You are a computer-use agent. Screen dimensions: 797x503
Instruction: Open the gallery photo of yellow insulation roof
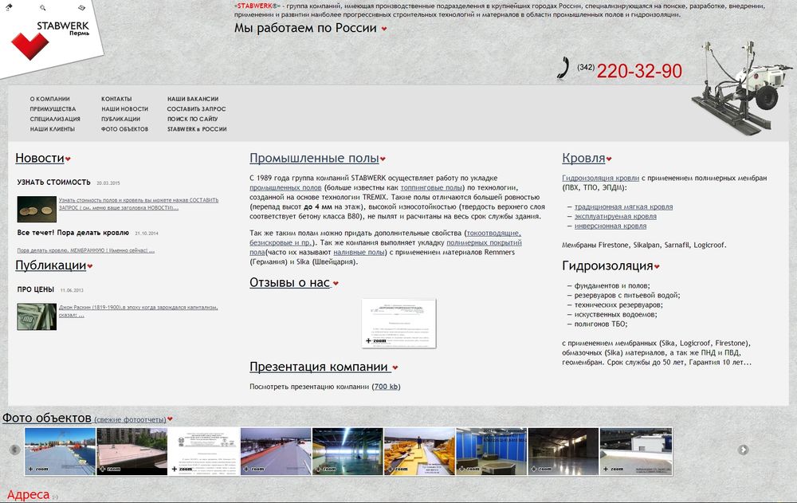tap(419, 452)
